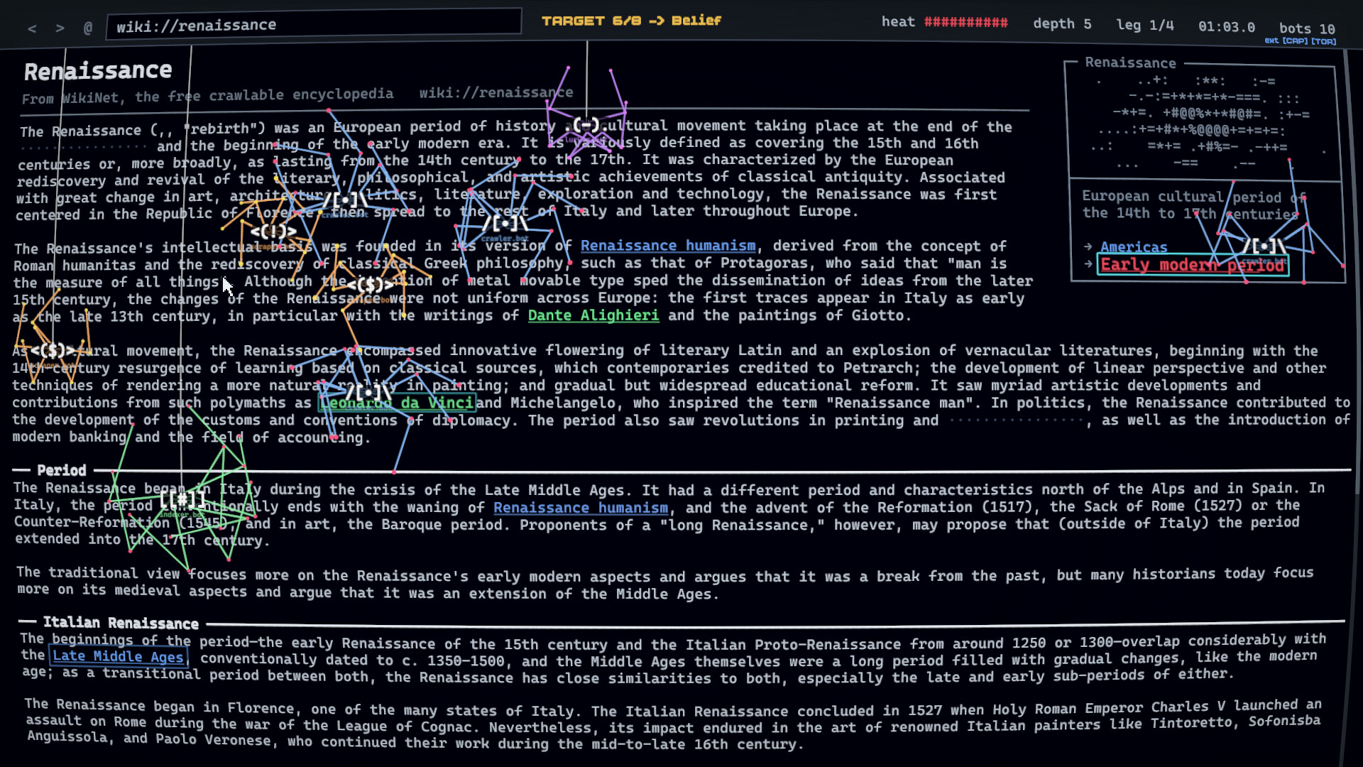Screen dimensions: 1363x767
Task: Click the purple .(-). lurker bot
Action: [586, 125]
